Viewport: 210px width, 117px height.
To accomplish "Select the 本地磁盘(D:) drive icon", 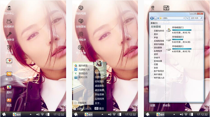I will coord(169,40).
